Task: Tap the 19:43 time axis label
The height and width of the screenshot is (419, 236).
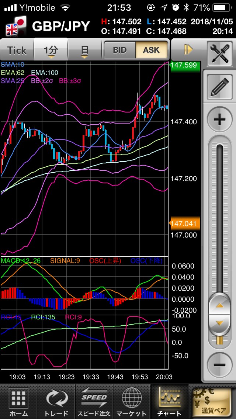Action: 115,377
